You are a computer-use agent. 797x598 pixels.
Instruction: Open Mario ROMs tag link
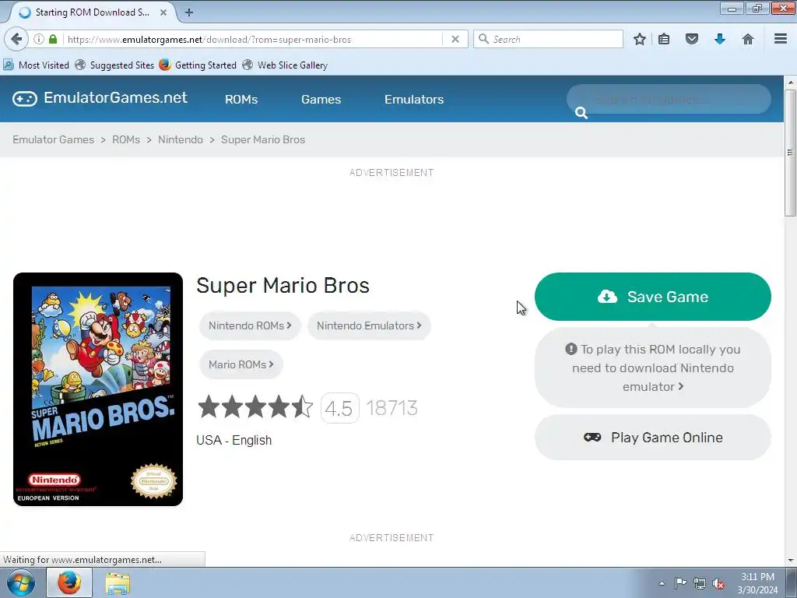point(241,364)
